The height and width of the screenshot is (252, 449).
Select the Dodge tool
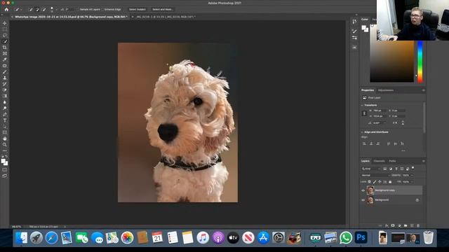5,108
